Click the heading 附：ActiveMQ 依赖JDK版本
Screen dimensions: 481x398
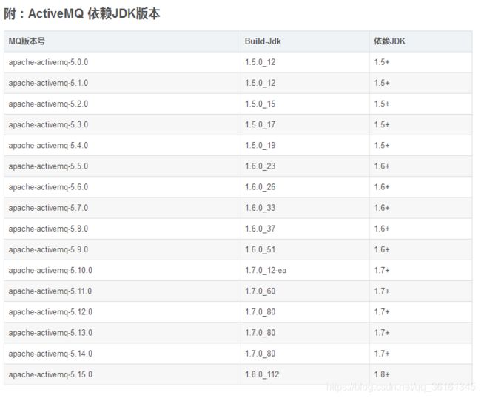82,14
